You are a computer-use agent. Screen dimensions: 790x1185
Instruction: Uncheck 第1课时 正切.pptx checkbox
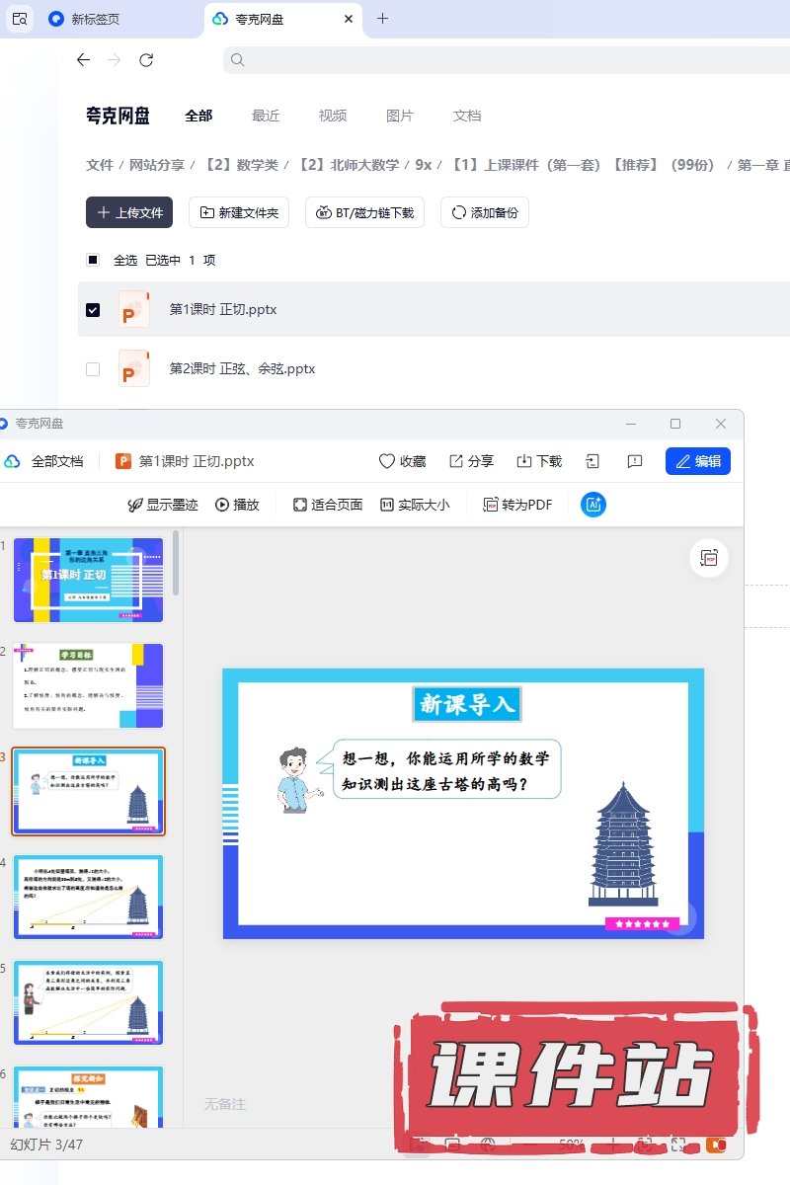(93, 309)
